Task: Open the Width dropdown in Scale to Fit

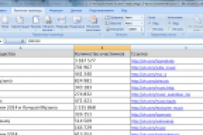Action: tap(134, 17)
